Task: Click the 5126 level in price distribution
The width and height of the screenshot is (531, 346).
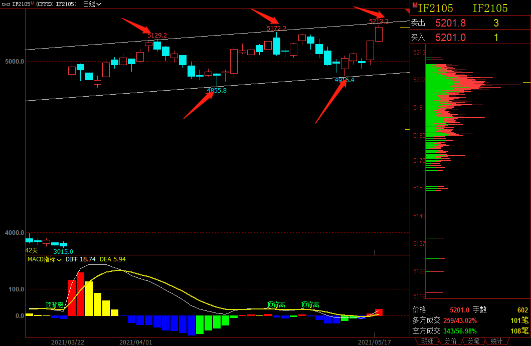Action: [419, 271]
